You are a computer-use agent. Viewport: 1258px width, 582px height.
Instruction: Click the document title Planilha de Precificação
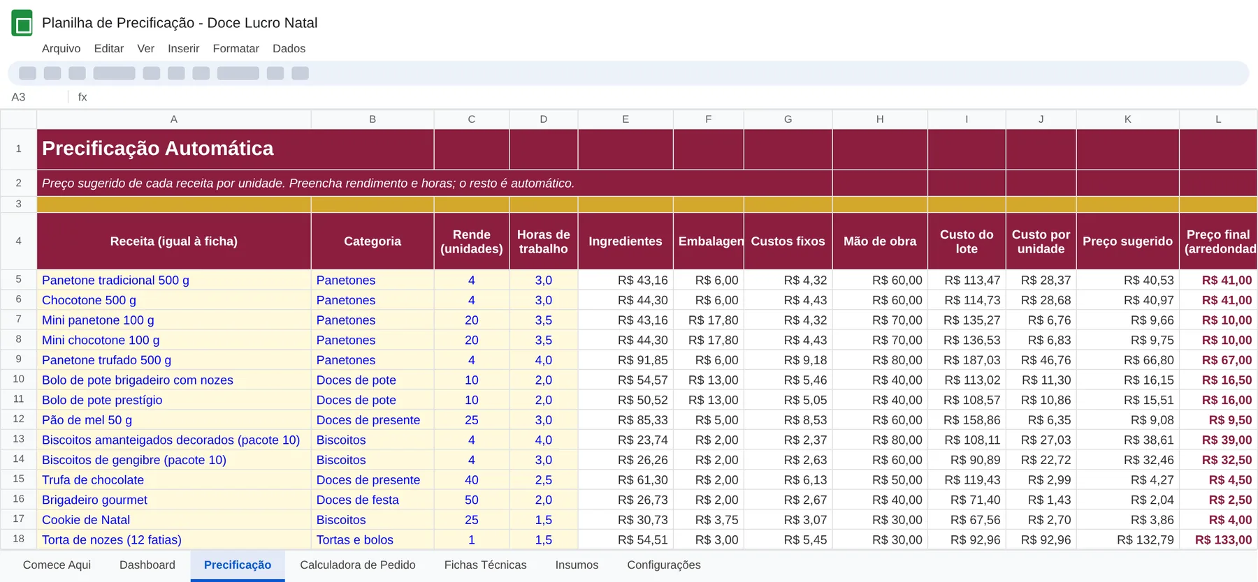tap(180, 23)
